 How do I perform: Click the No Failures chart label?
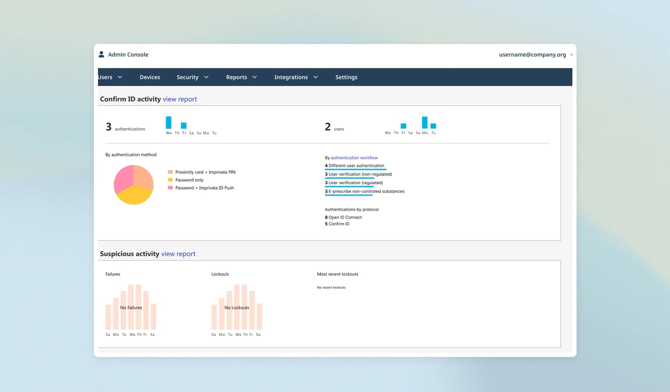[x=131, y=308]
